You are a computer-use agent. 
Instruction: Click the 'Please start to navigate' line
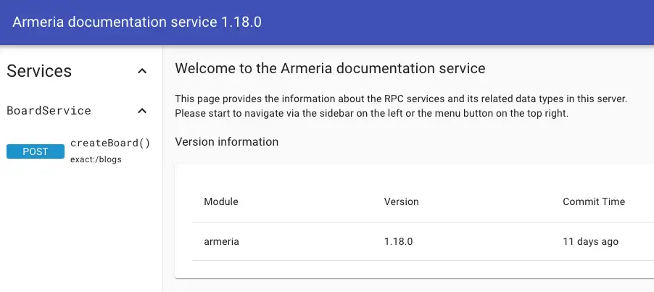pyautogui.click(x=372, y=113)
